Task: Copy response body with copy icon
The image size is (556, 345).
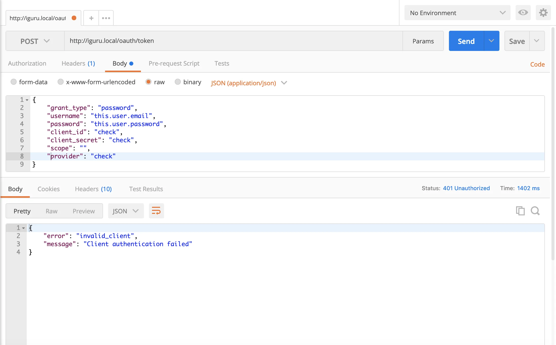Action: point(520,211)
